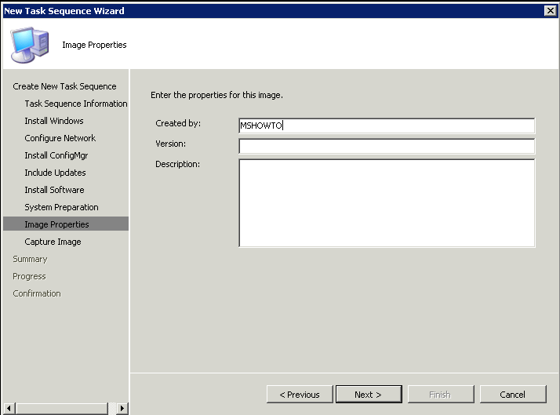The image size is (560, 415).
Task: Open Task Sequence Information step
Action: tap(76, 104)
